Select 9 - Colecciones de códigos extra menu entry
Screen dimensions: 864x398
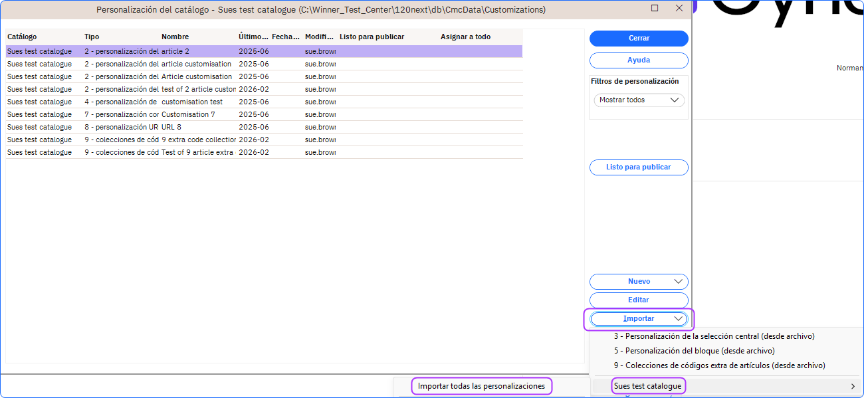(x=719, y=365)
